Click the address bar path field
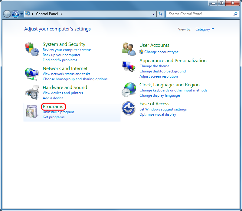Image resolution: width=242 pixels, height=211 pixels. point(90,14)
